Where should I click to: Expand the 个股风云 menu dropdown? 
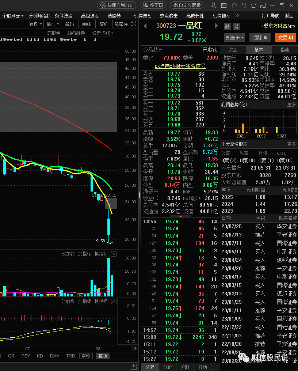coord(13,16)
